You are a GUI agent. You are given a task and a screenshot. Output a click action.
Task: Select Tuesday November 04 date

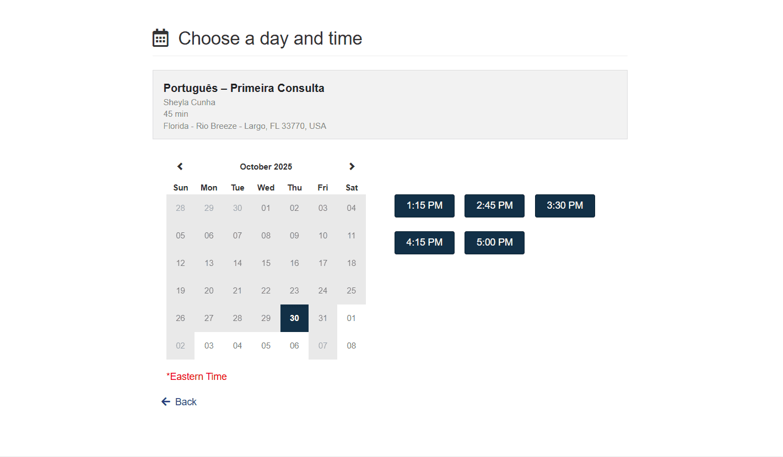click(237, 346)
